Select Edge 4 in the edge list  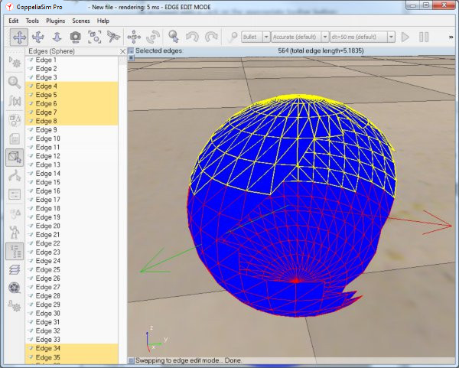72,86
